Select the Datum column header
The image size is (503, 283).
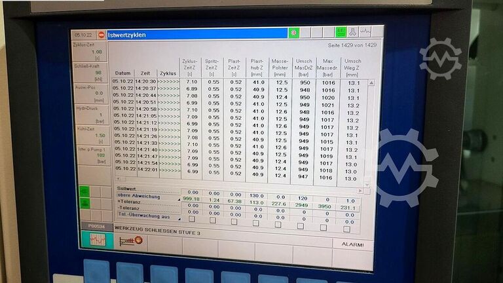pos(122,73)
